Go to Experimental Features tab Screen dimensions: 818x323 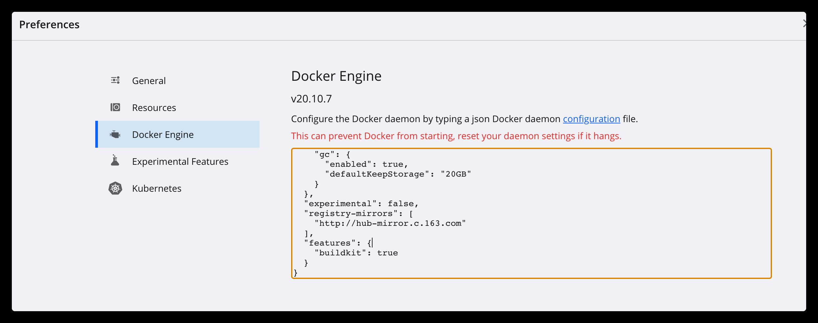[x=177, y=161]
